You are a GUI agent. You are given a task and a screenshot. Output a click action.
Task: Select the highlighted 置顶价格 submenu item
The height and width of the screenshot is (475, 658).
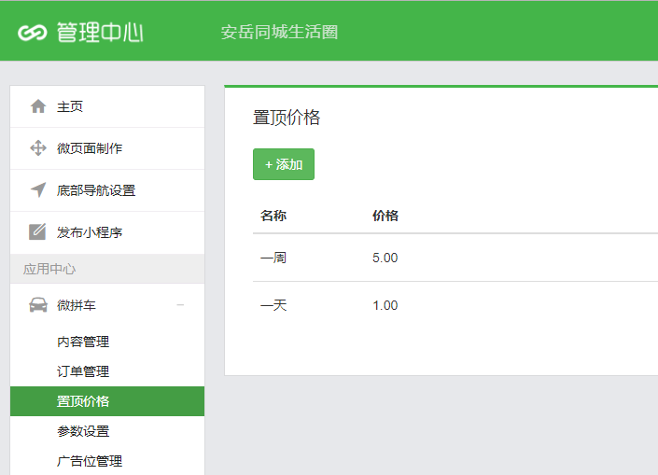tap(83, 401)
